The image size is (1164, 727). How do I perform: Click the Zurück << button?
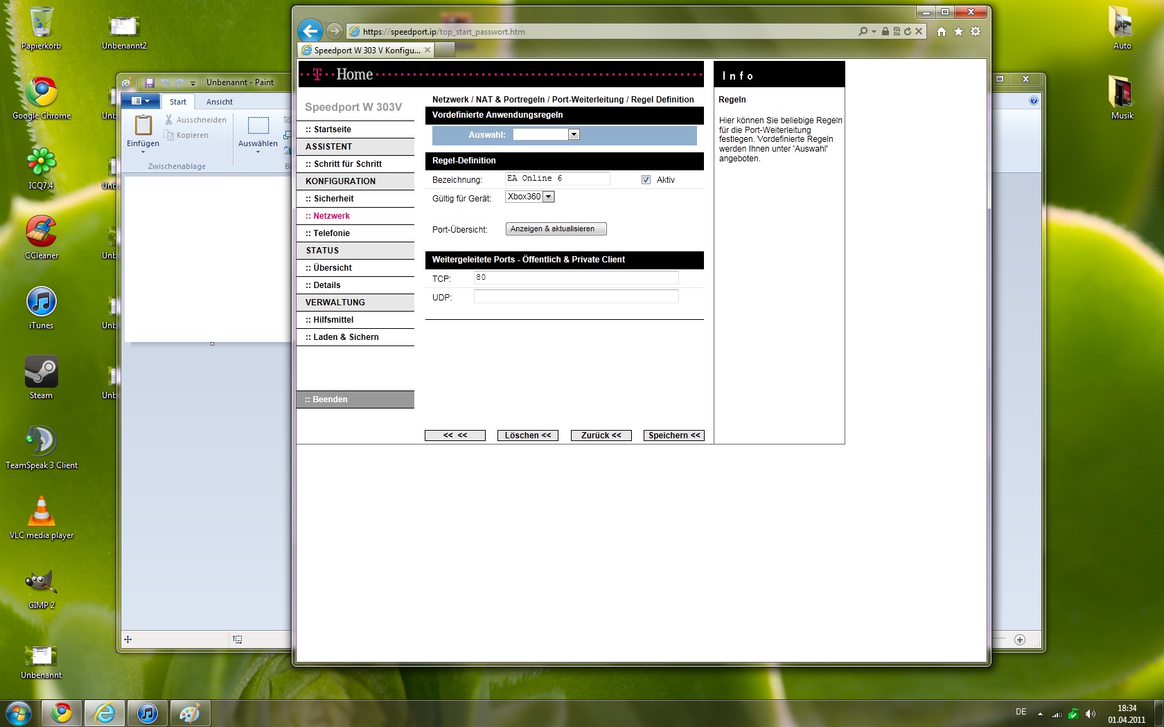click(601, 436)
